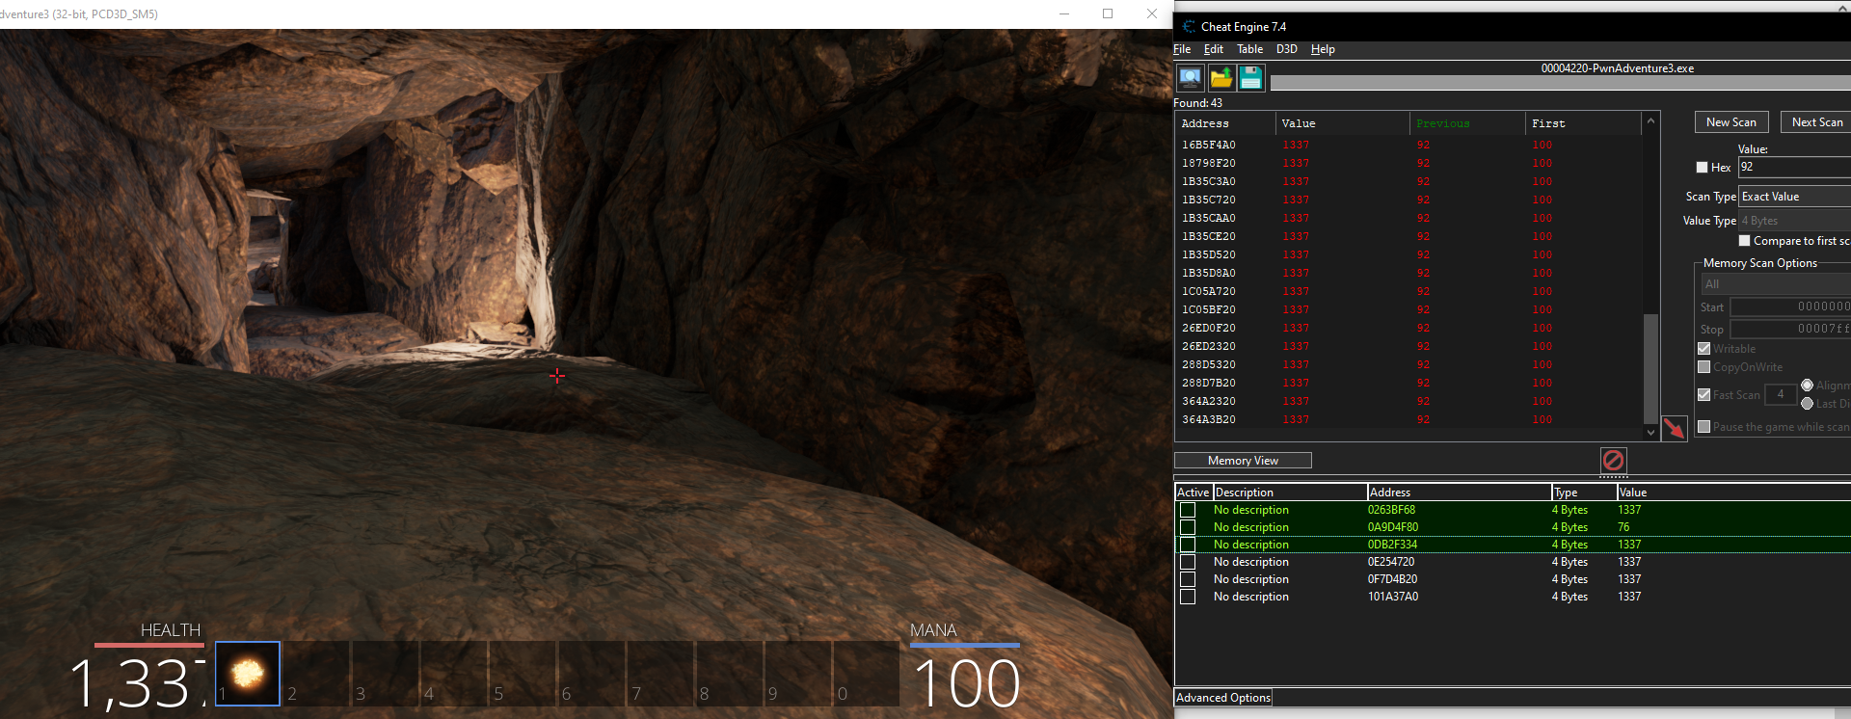Add selected addresses with red arrow icon
The width and height of the screenshot is (1851, 719).
[1675, 428]
